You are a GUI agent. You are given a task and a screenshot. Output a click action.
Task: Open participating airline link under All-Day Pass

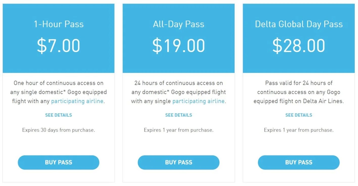(x=198, y=101)
